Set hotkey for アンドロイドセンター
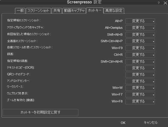Viewport: 168px width, 127px height. click(x=140, y=81)
